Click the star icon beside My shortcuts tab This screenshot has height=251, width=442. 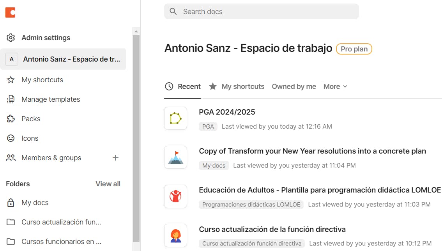point(213,86)
